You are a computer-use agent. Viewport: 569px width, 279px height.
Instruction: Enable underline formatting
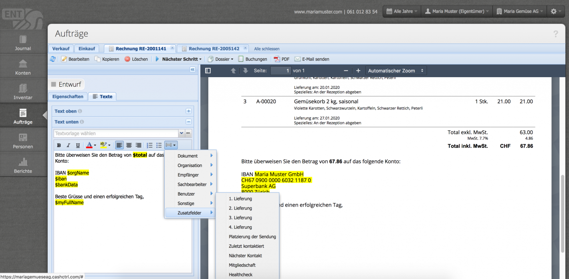(78, 145)
